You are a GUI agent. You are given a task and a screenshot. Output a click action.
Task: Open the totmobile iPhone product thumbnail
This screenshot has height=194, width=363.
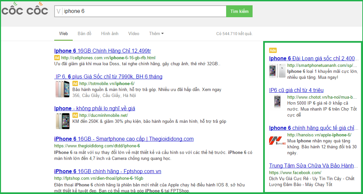coord(62,89)
